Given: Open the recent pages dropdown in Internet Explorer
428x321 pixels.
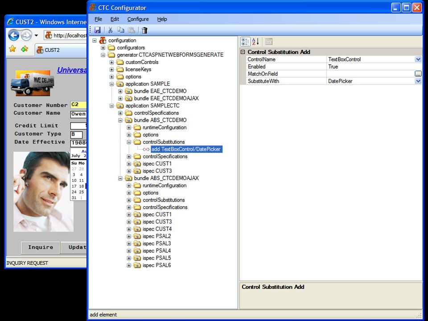Looking at the screenshot, I should [x=36, y=35].
